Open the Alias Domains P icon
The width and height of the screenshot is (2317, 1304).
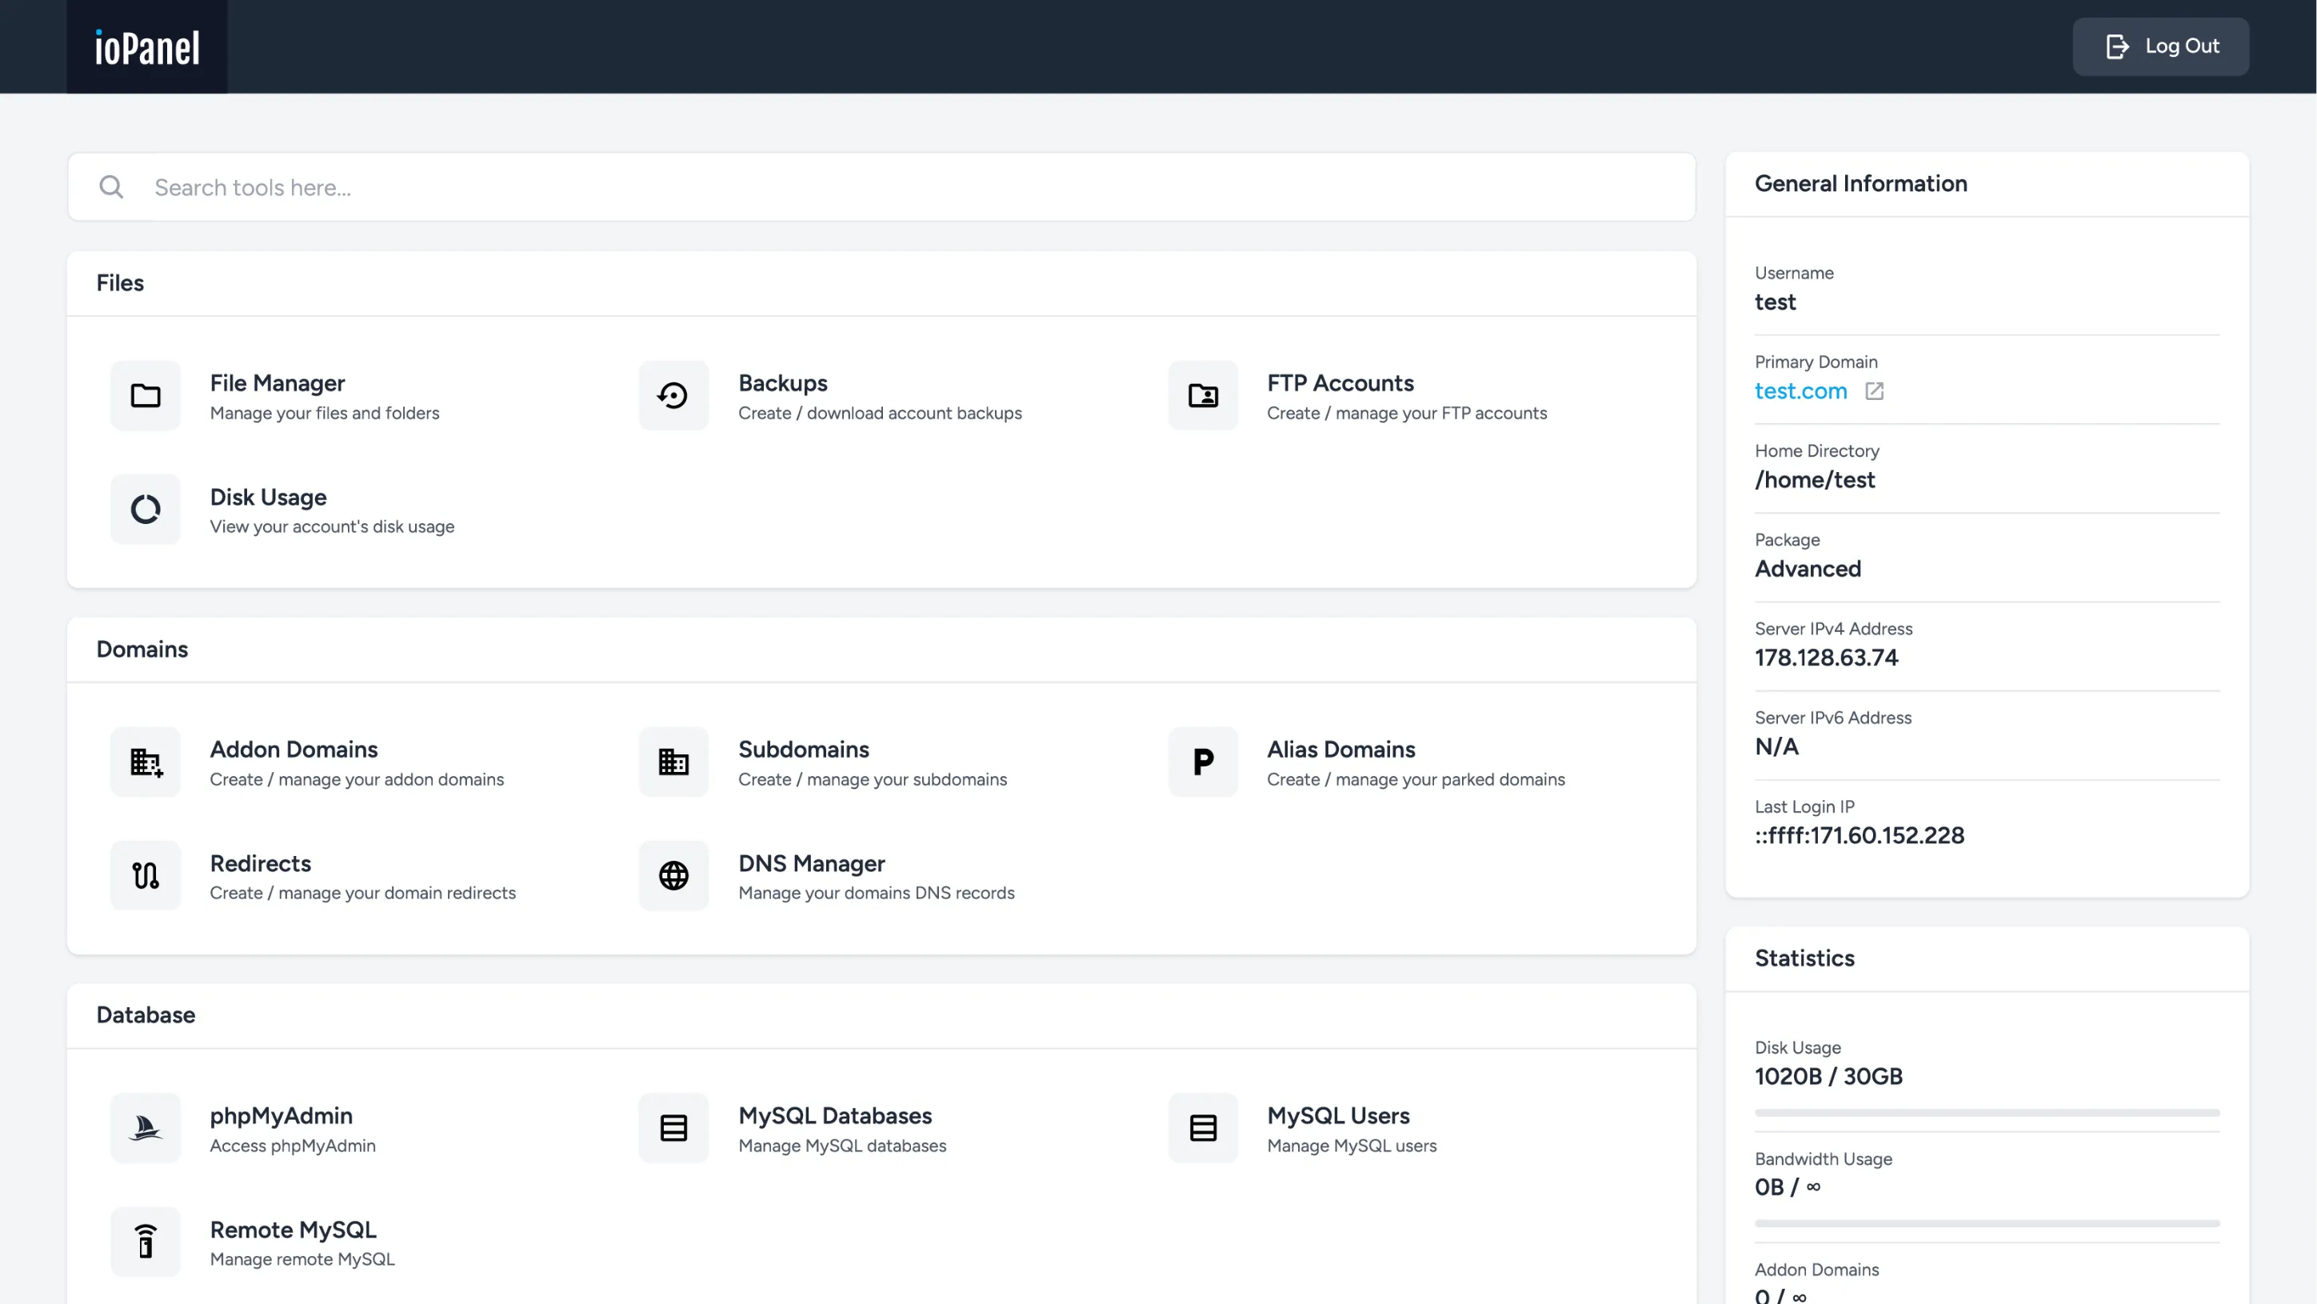(1203, 762)
